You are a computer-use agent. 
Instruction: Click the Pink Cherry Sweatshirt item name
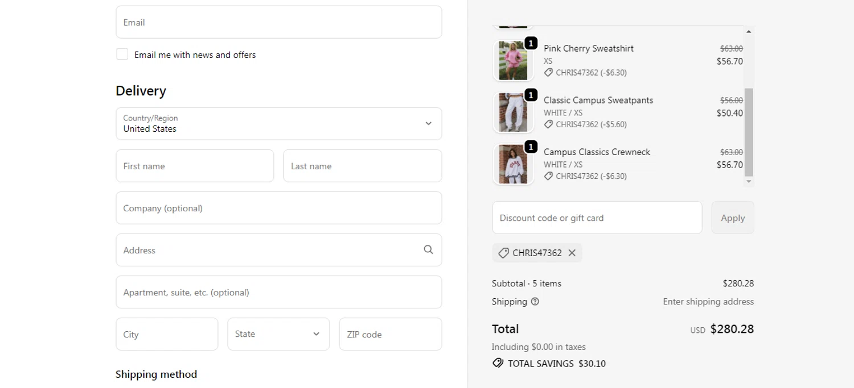[589, 48]
